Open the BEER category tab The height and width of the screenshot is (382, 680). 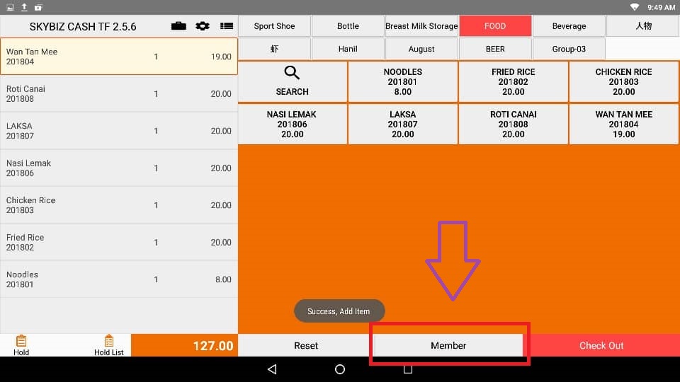[495, 49]
